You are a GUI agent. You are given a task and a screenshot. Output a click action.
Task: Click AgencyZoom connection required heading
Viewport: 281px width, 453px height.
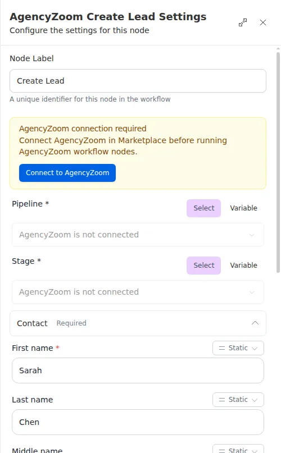point(83,129)
